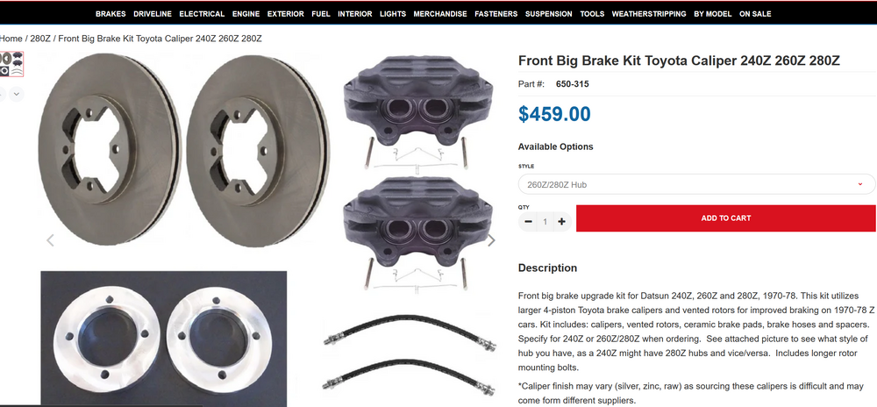This screenshot has width=877, height=407.
Task: Open the ELECTRICAL menu
Action: [x=202, y=14]
